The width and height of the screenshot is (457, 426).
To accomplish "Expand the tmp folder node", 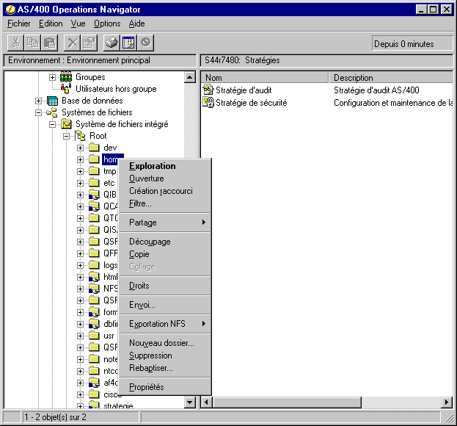I will pos(80,171).
